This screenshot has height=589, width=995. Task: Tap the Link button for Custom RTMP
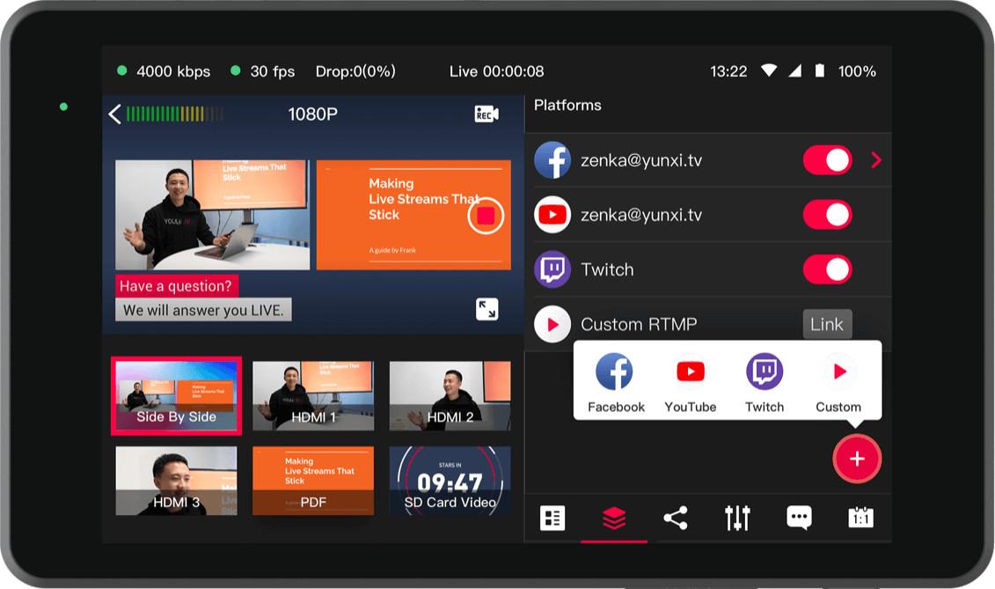click(827, 325)
